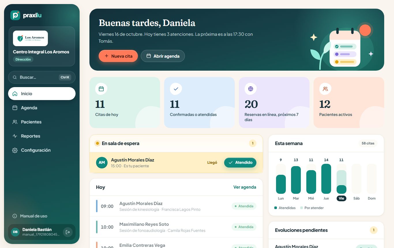
Task: Open the Pacientes section
Action: pos(42,122)
